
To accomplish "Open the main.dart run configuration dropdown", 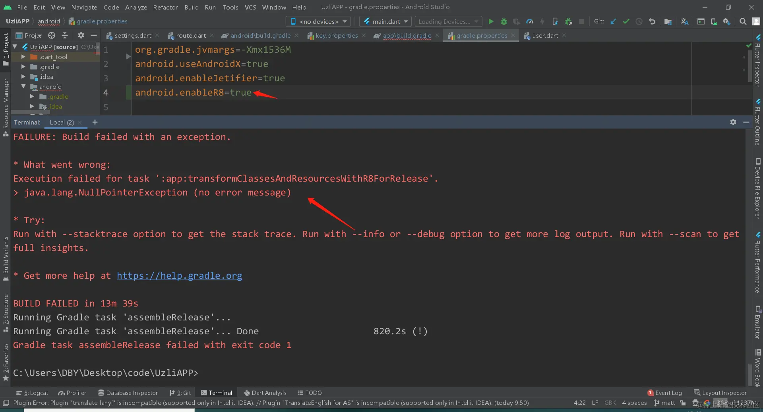I will click(x=385, y=21).
